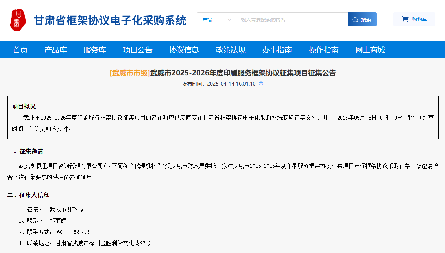Click the announcement title for 武威市印刷服务框架协议
This screenshot has height=253, width=445.
[222, 73]
